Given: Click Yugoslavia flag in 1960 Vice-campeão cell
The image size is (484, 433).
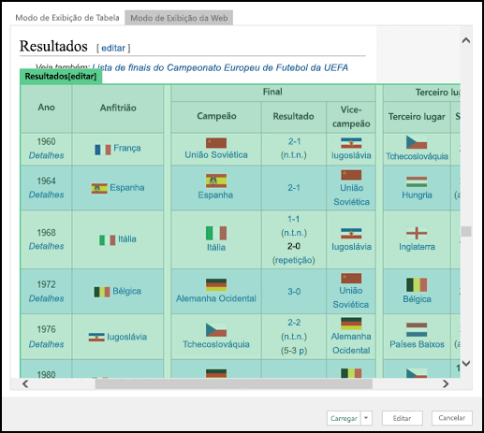Looking at the screenshot, I should [x=351, y=143].
